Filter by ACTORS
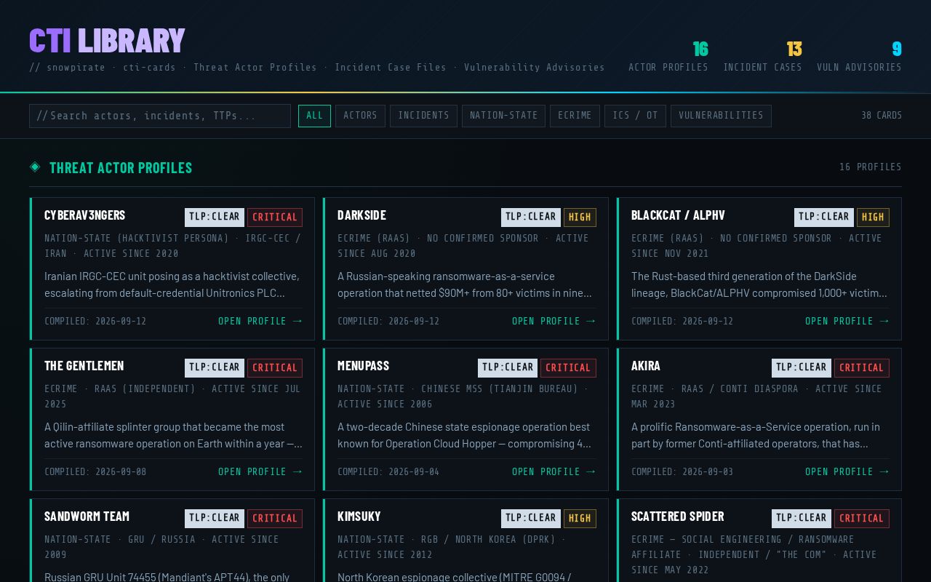The image size is (931, 582). (x=360, y=116)
